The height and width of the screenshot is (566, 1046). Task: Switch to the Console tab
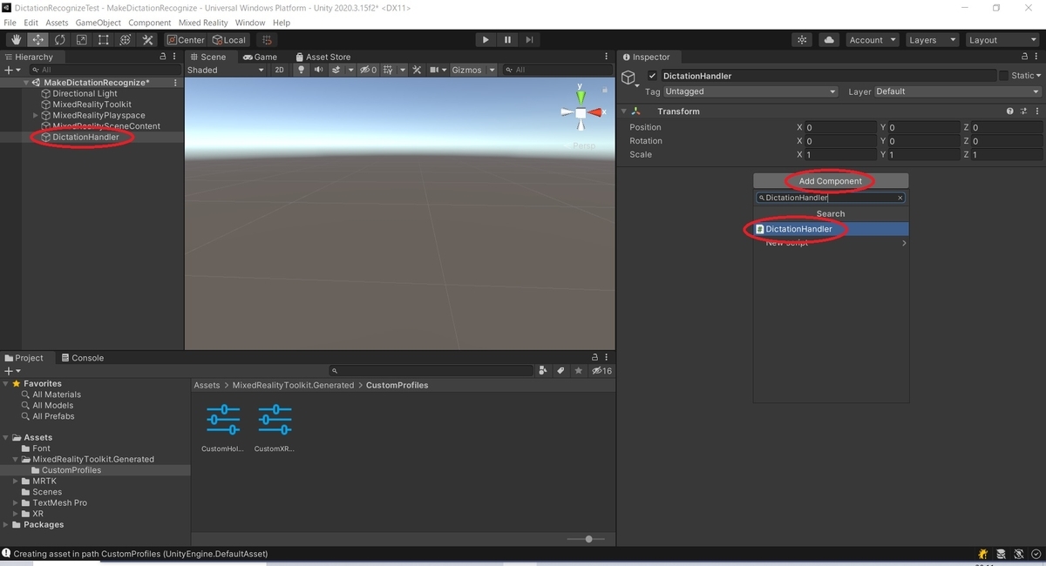pos(81,358)
